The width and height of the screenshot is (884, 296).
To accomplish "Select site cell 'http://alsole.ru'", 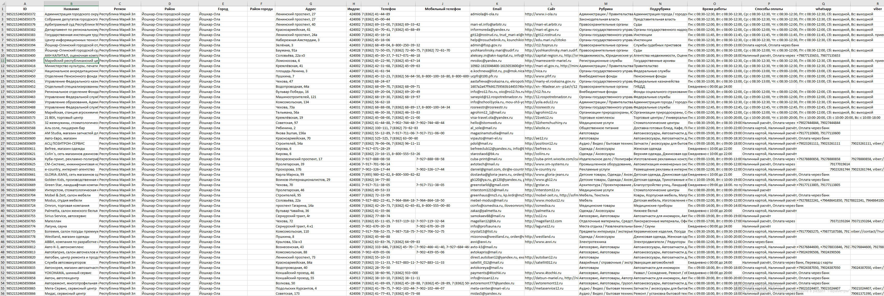I will pos(552,128).
